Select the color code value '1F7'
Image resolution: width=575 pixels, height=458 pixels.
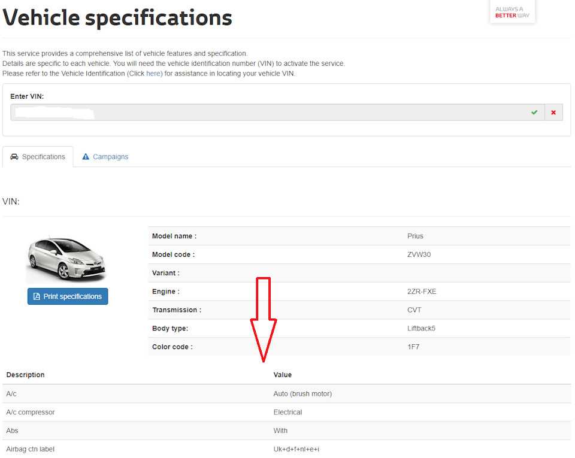(413, 347)
